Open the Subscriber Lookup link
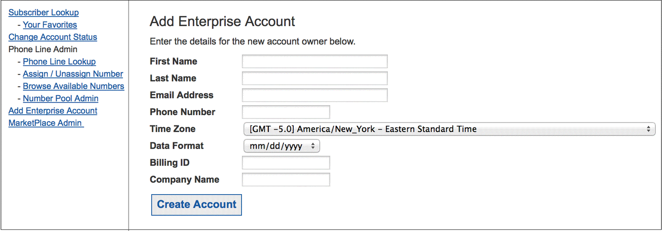662x231 pixels. point(43,12)
